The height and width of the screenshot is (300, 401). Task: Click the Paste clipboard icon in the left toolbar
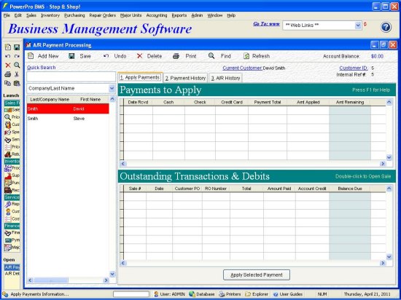[17, 83]
